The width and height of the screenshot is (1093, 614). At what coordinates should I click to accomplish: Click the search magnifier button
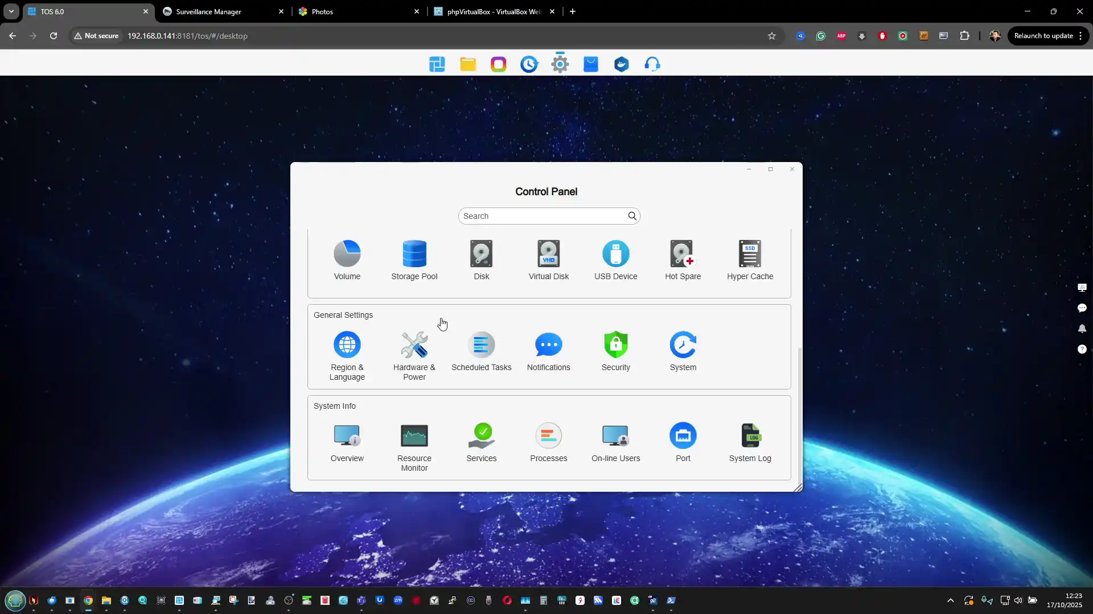[632, 216]
